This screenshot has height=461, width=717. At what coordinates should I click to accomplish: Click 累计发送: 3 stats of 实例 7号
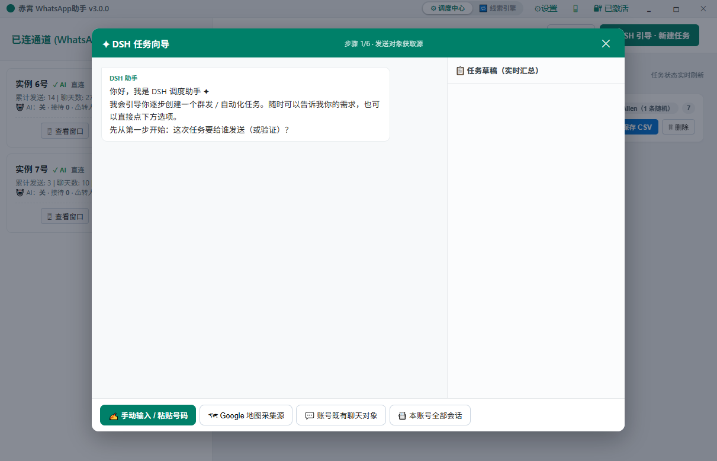click(33, 183)
